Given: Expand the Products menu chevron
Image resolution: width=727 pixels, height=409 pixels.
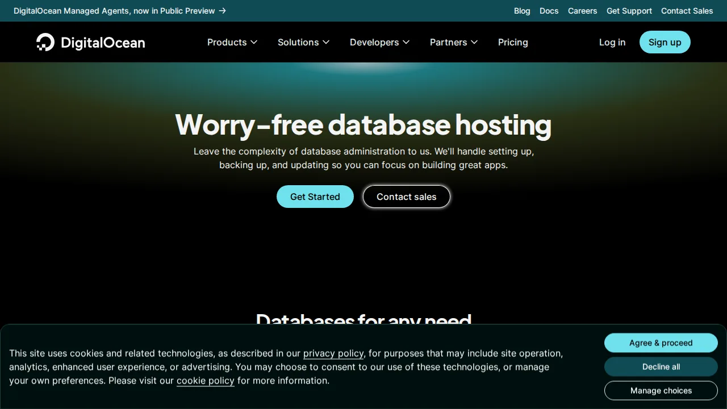Looking at the screenshot, I should coord(254,43).
